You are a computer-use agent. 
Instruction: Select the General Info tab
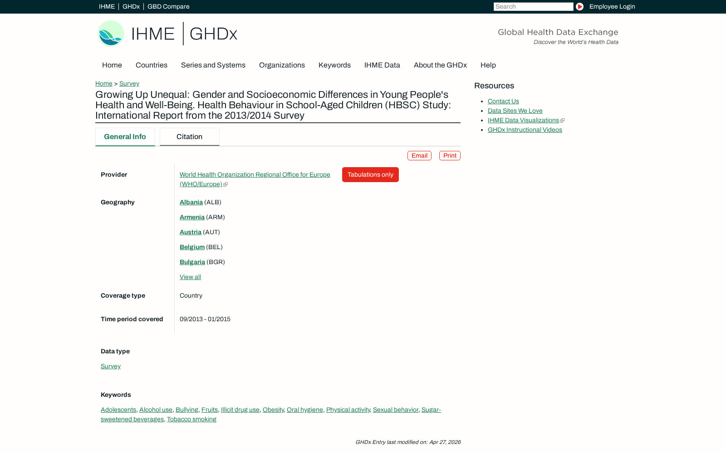pyautogui.click(x=125, y=137)
